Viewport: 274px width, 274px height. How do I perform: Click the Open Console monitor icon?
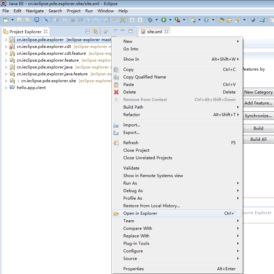coord(37,20)
